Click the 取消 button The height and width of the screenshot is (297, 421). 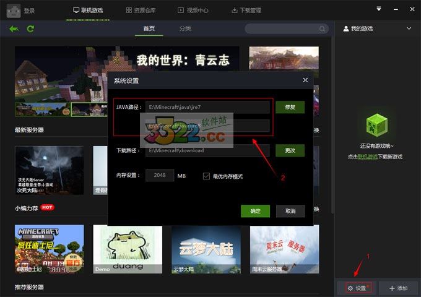290,211
